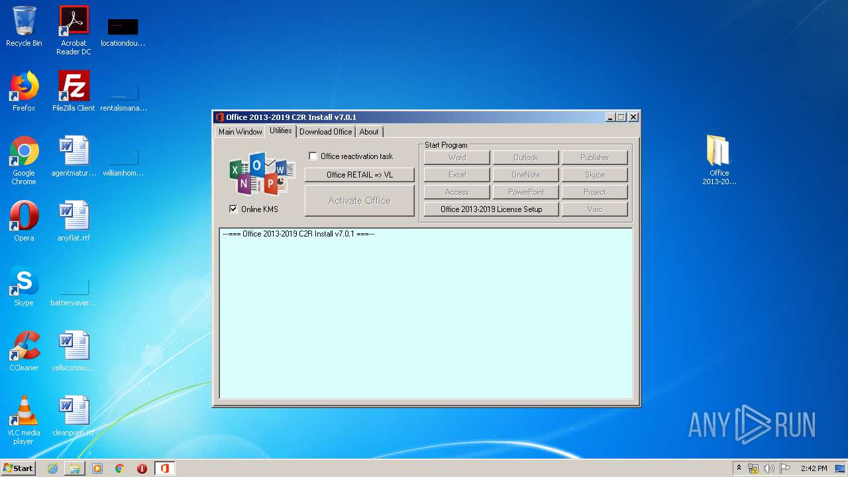
Task: Open Action Center flag icon
Action: tap(785, 468)
